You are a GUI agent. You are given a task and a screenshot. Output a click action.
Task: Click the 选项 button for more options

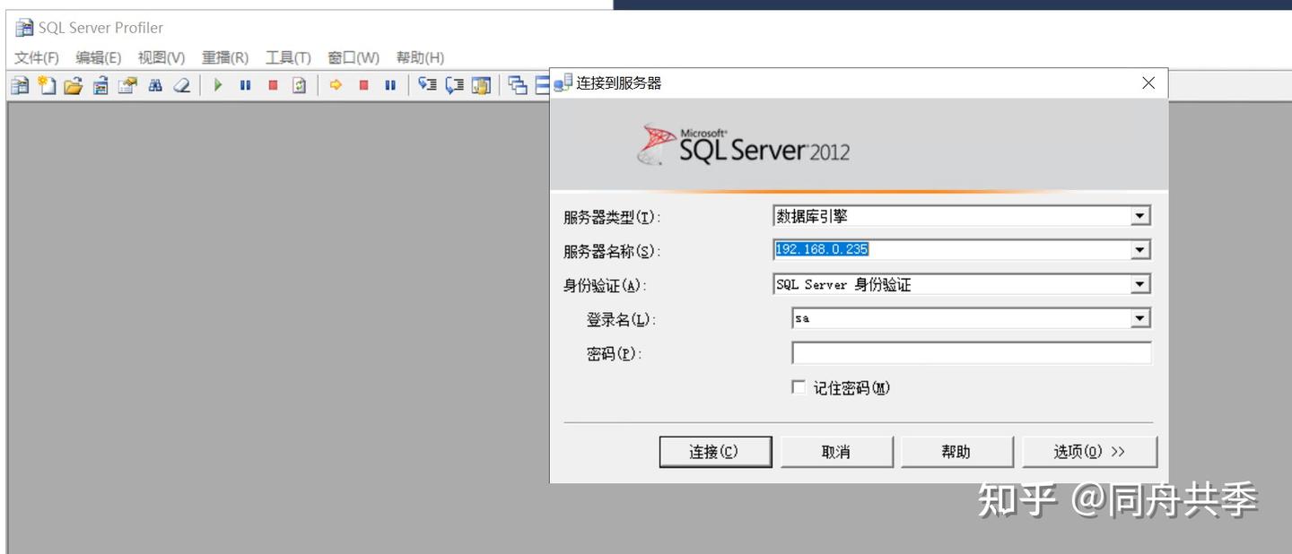pyautogui.click(x=1088, y=452)
